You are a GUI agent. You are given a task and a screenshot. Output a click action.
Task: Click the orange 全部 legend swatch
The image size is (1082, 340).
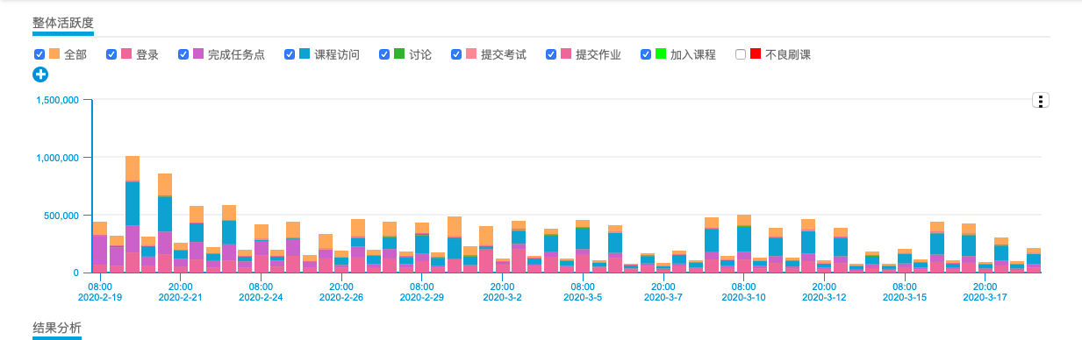54,54
